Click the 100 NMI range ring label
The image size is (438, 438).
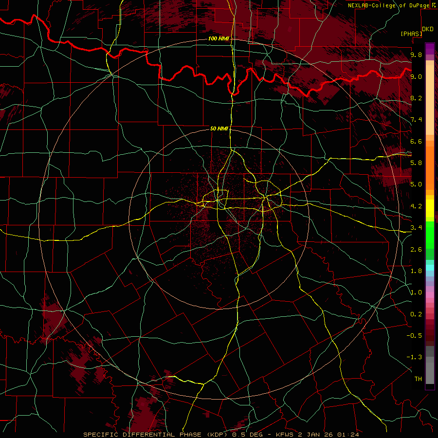[219, 38]
